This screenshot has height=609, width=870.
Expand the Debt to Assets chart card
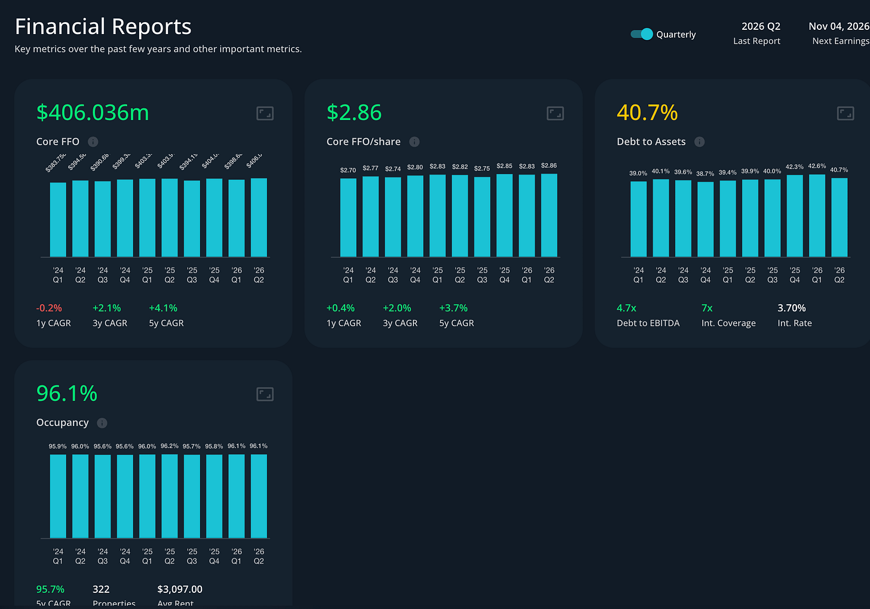[846, 113]
